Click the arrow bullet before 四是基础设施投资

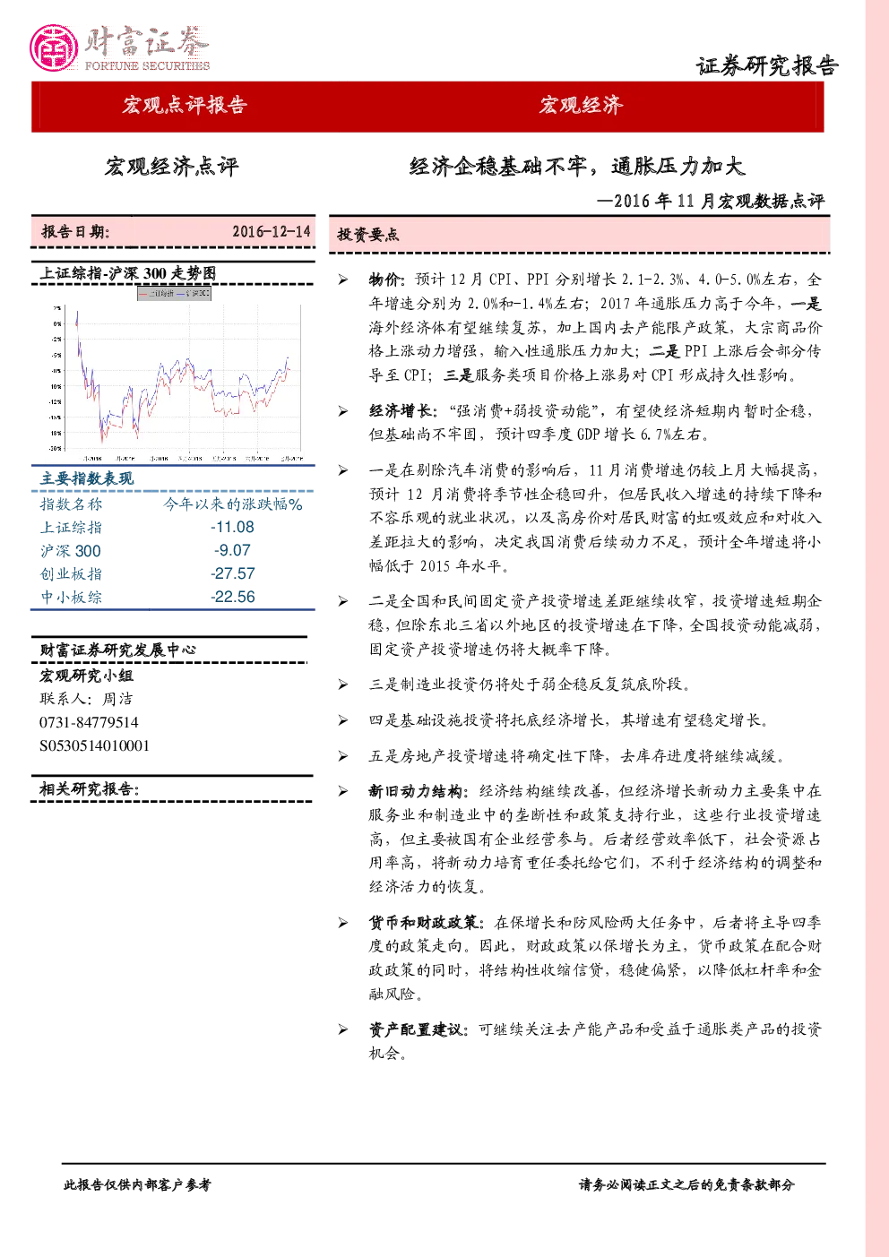[343, 720]
